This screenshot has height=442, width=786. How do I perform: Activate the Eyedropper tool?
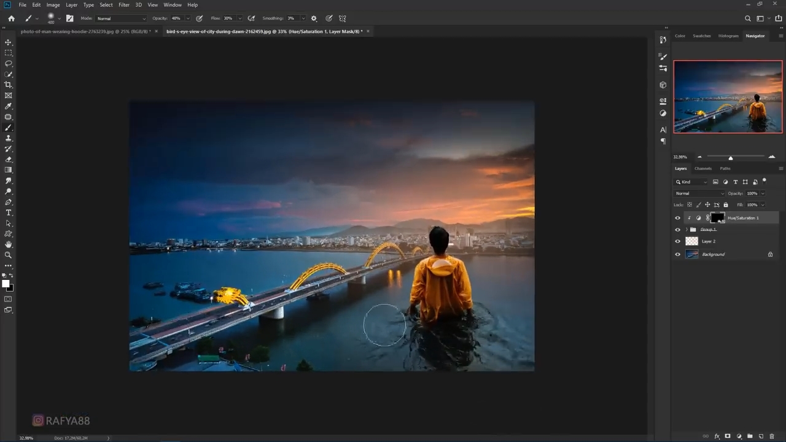9,106
